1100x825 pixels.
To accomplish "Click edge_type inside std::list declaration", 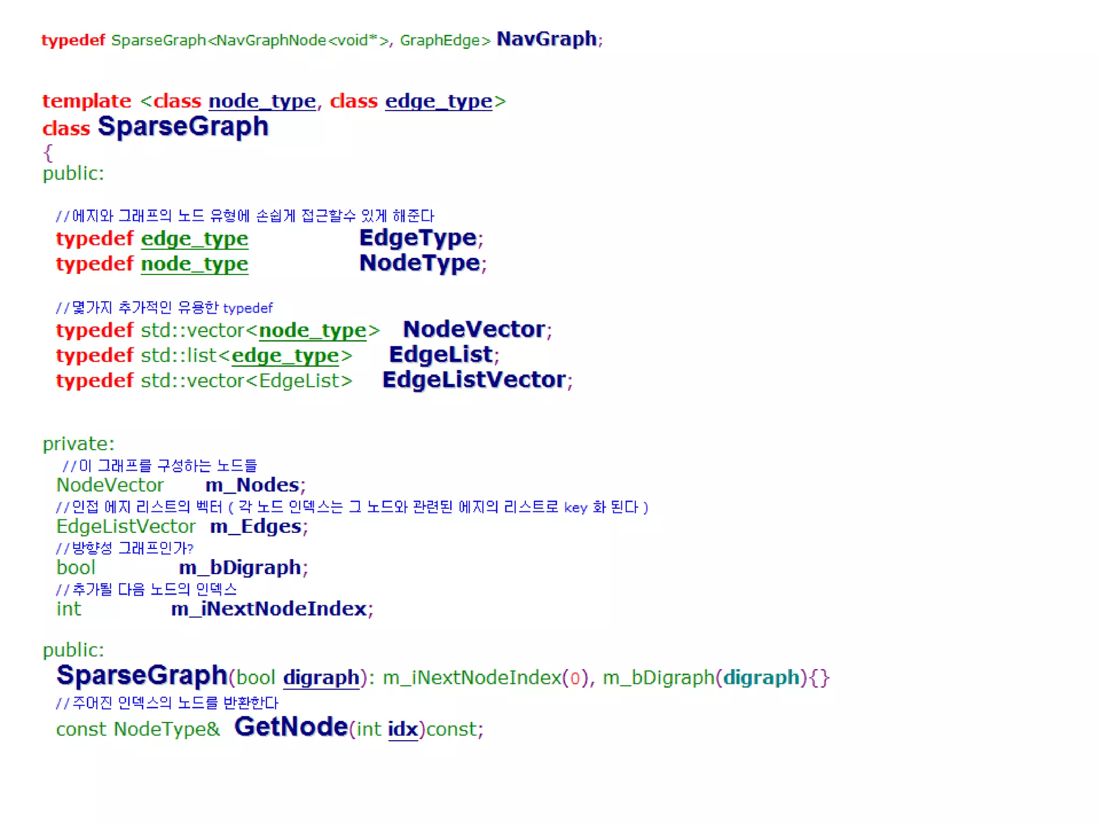I will click(x=285, y=356).
